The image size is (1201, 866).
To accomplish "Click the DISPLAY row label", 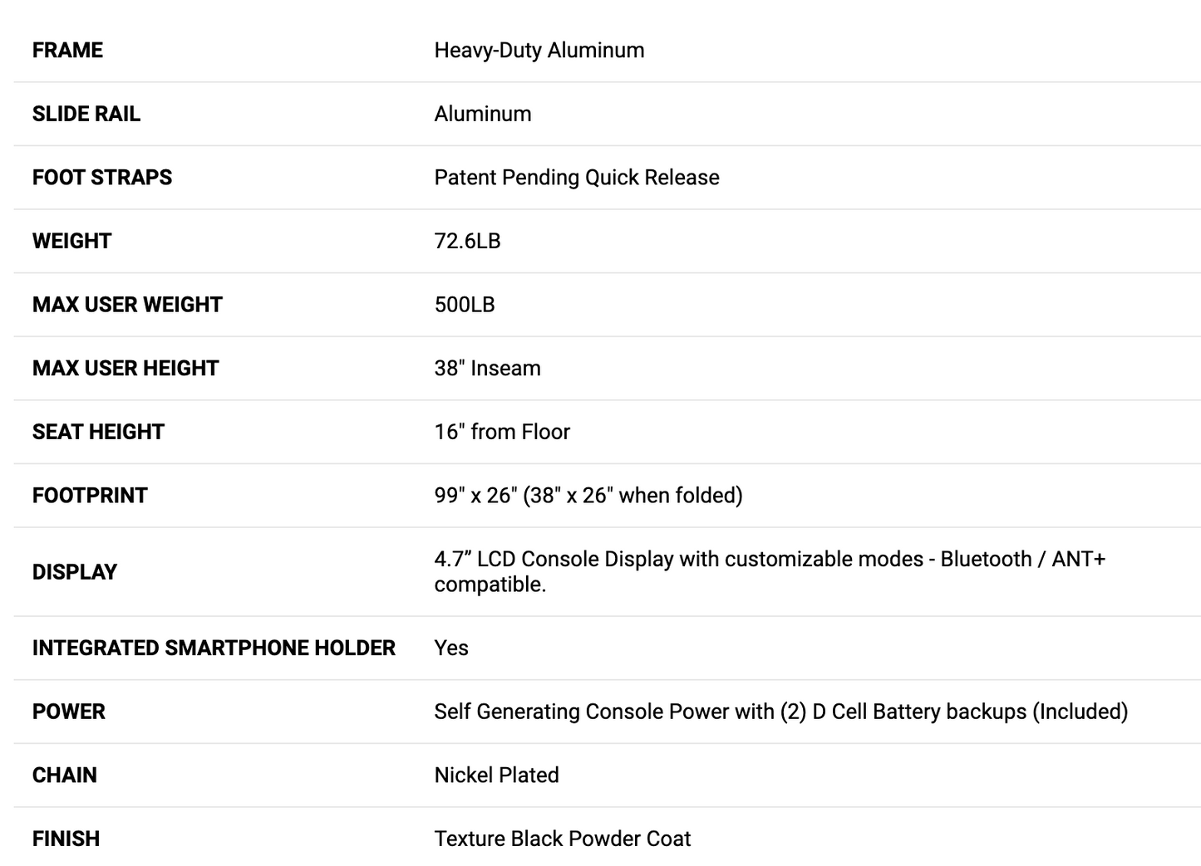I will pos(75,572).
